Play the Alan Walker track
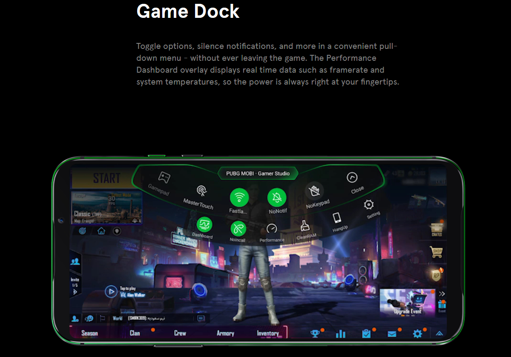The width and height of the screenshot is (511, 357). pos(111,292)
